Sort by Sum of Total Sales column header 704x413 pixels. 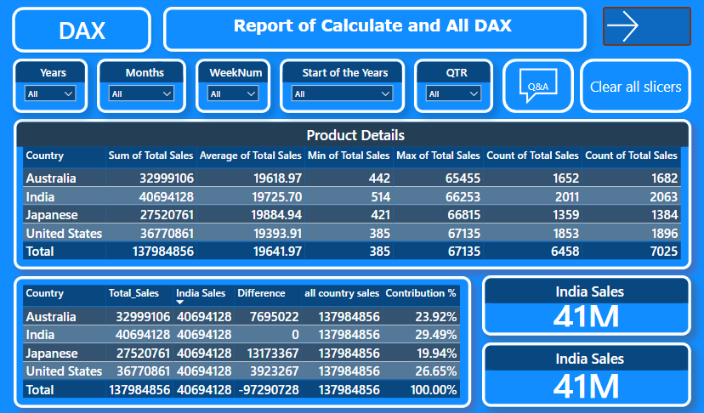(x=150, y=156)
